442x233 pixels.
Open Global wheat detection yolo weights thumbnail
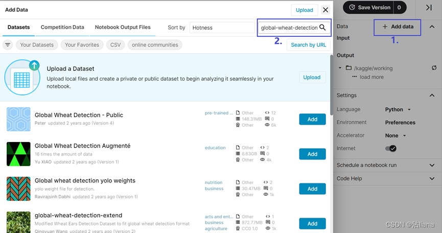[x=18, y=189]
